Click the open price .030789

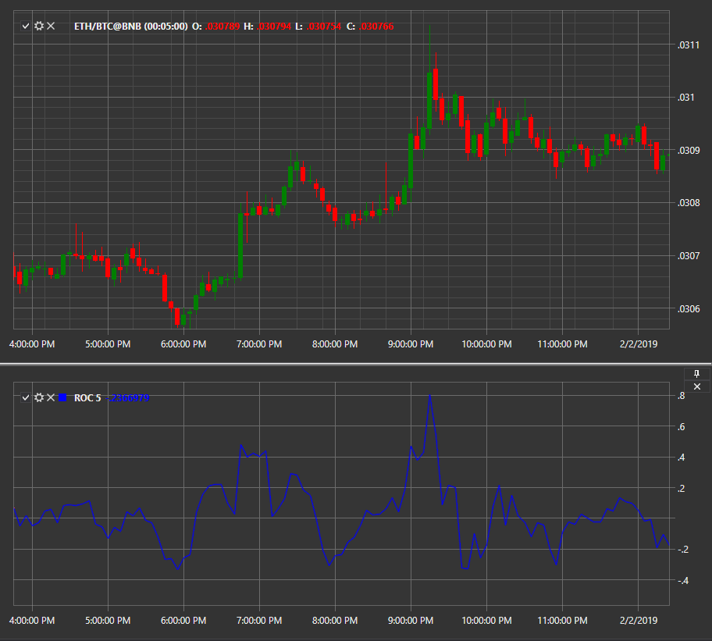[222, 27]
